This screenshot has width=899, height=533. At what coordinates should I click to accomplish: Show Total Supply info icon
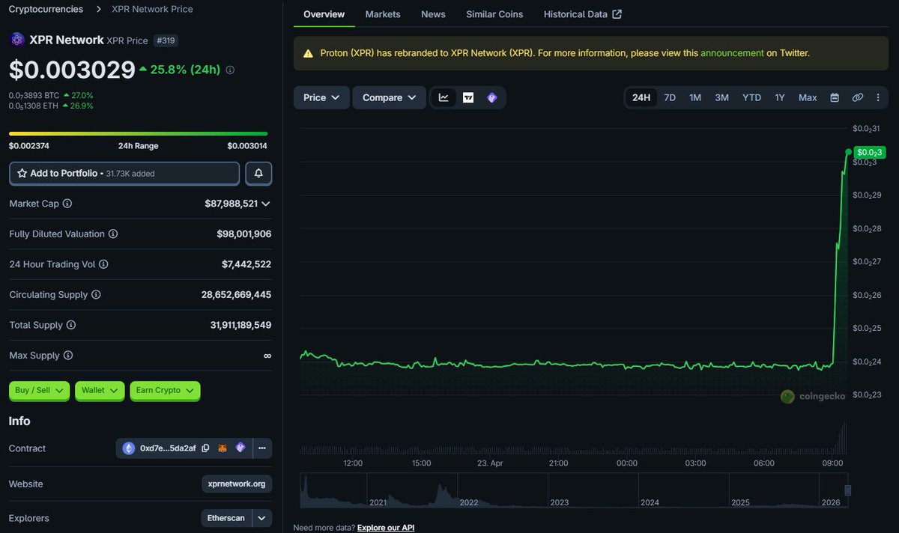(x=71, y=325)
